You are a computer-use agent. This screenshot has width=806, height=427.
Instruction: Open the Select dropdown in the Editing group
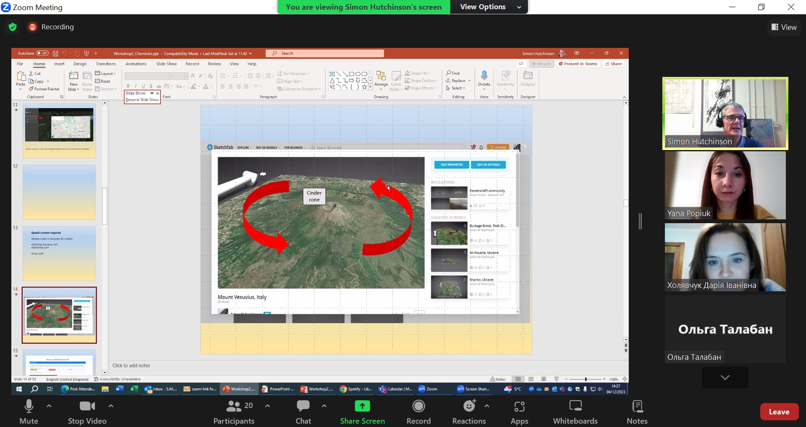(456, 88)
